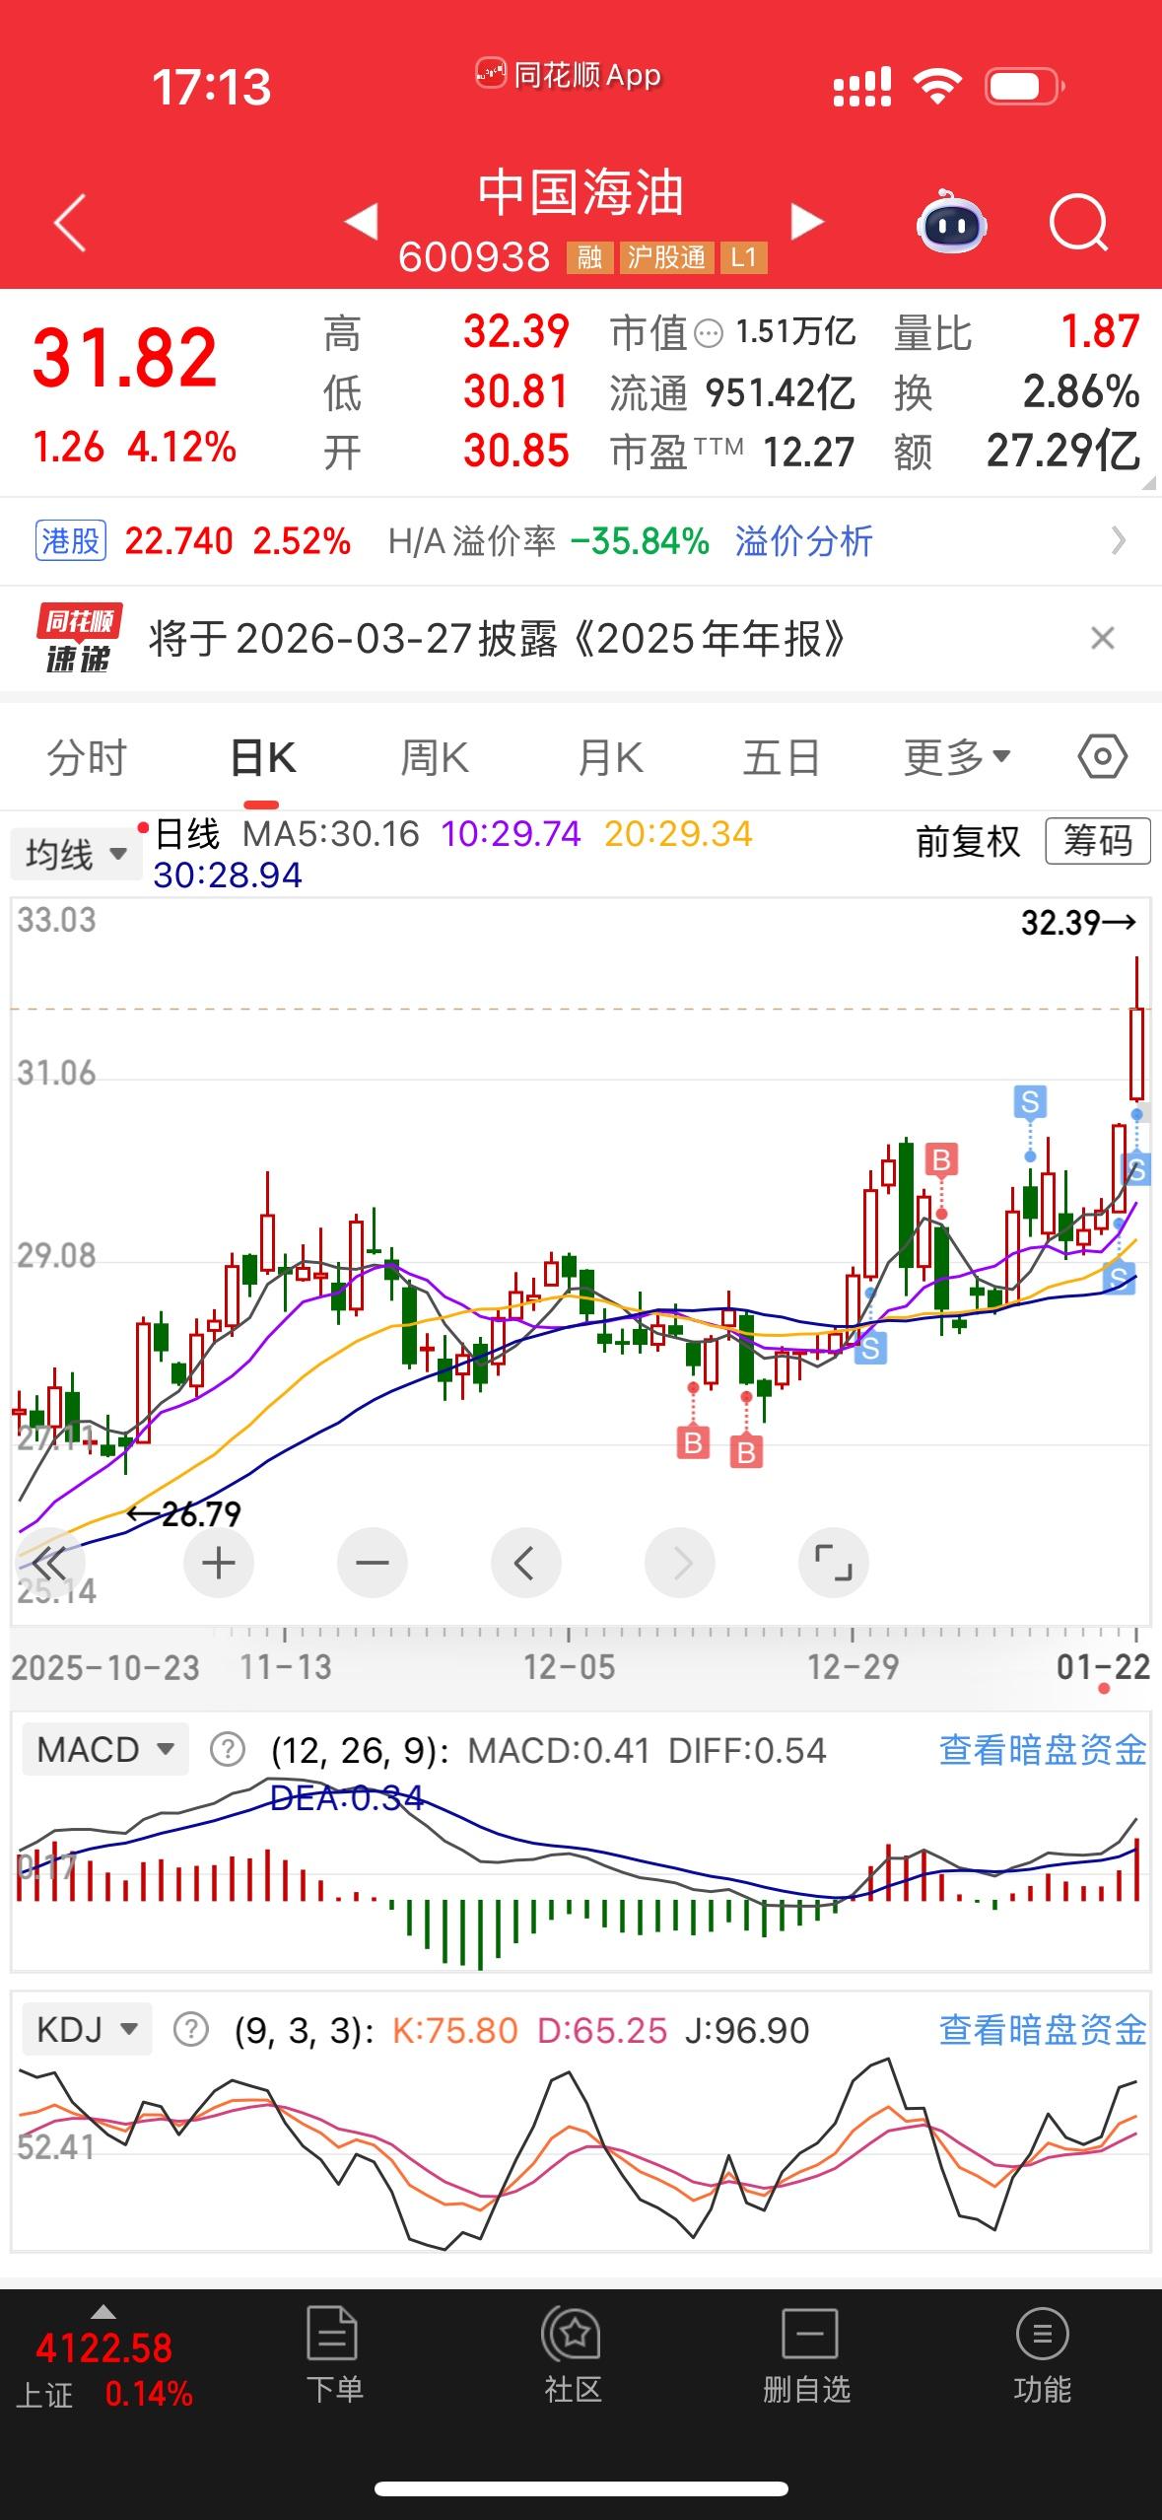The height and width of the screenshot is (2520, 1162).
Task: Open the H/A premium row chevron
Action: pyautogui.click(x=1118, y=540)
